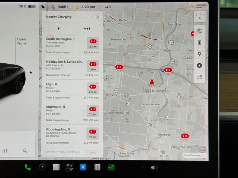
Task: Tap the 74°F temperature display
Action: pyautogui.click(x=108, y=7)
